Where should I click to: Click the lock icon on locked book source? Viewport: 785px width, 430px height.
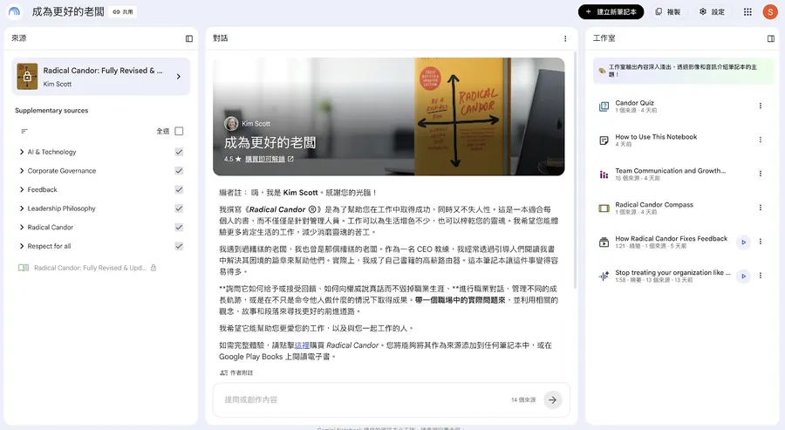[154, 268]
